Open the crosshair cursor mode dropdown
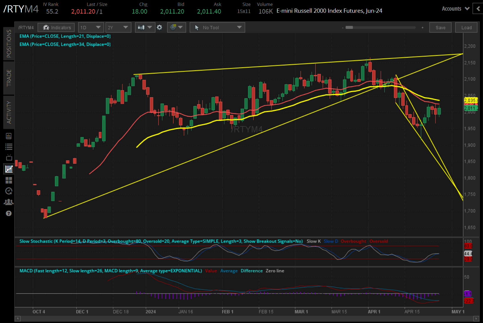Screen dimensions: 483x323 (x=176, y=27)
